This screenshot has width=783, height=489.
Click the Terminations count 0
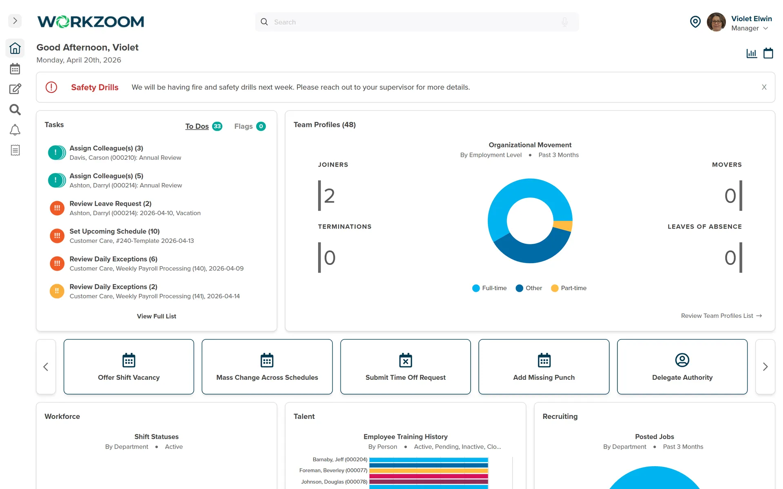(330, 258)
